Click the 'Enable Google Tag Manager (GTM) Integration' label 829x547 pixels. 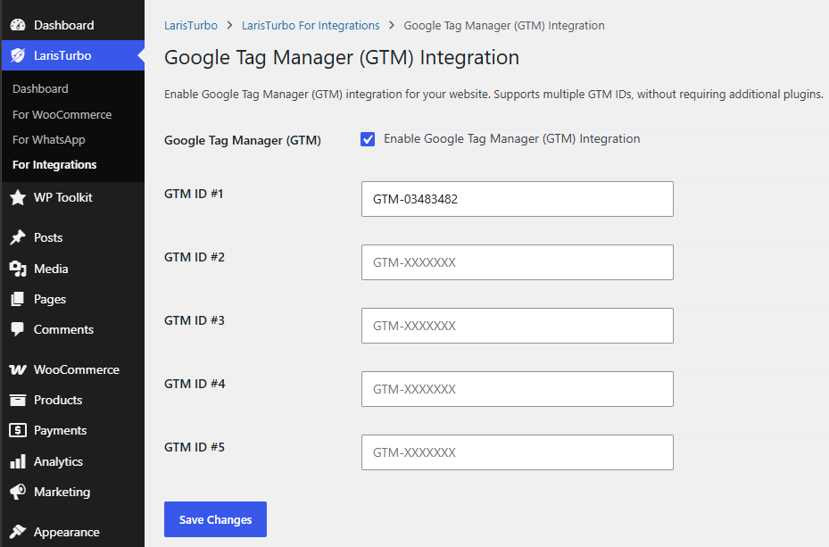512,138
